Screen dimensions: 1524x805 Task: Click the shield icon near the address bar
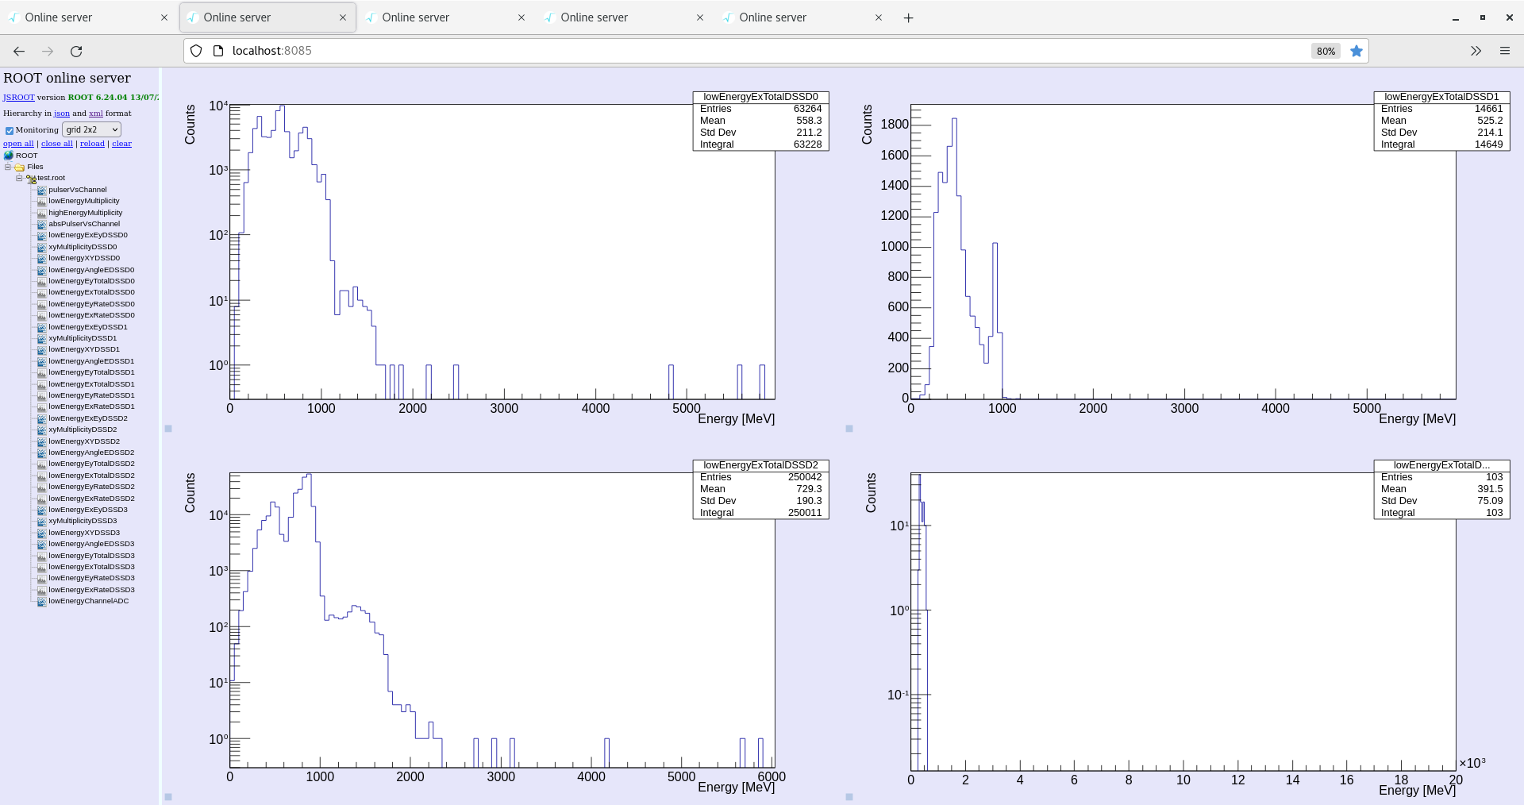pyautogui.click(x=195, y=50)
